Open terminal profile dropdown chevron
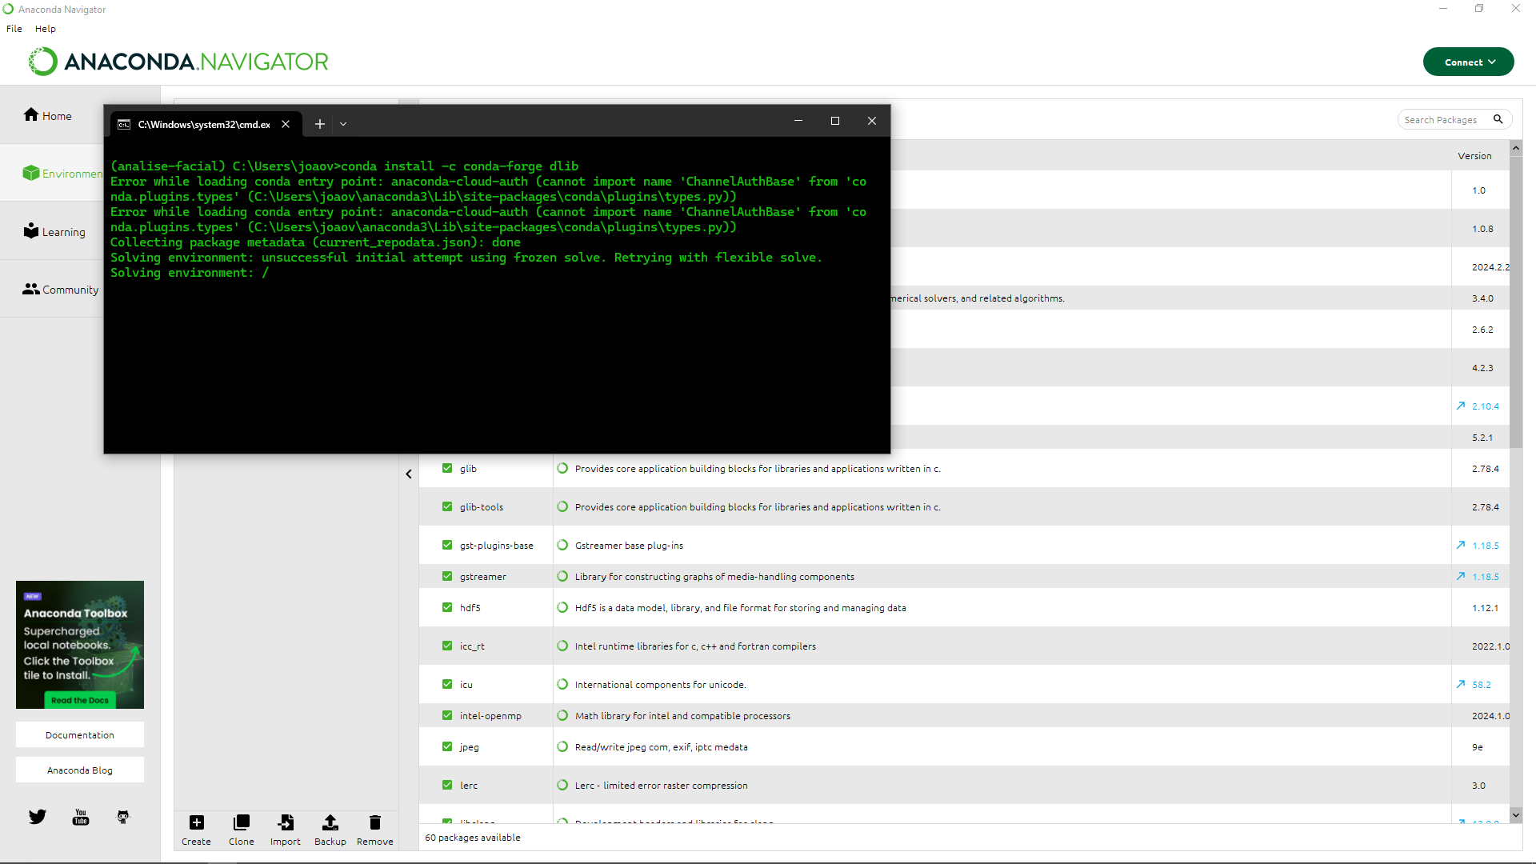Viewport: 1536px width, 864px height. [343, 124]
